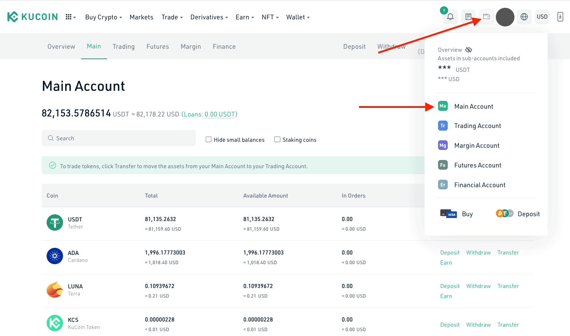Expand the Buy Crypto dropdown
570x336 pixels.
pos(104,17)
